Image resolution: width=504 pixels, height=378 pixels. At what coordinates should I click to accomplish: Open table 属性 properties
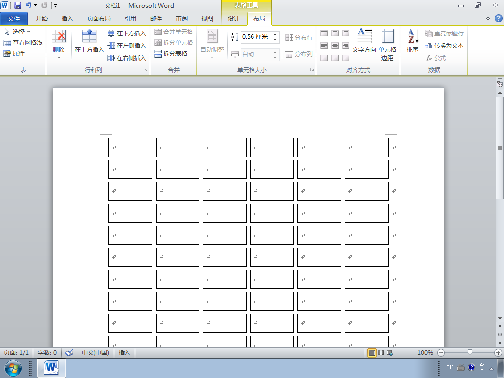[x=14, y=53]
